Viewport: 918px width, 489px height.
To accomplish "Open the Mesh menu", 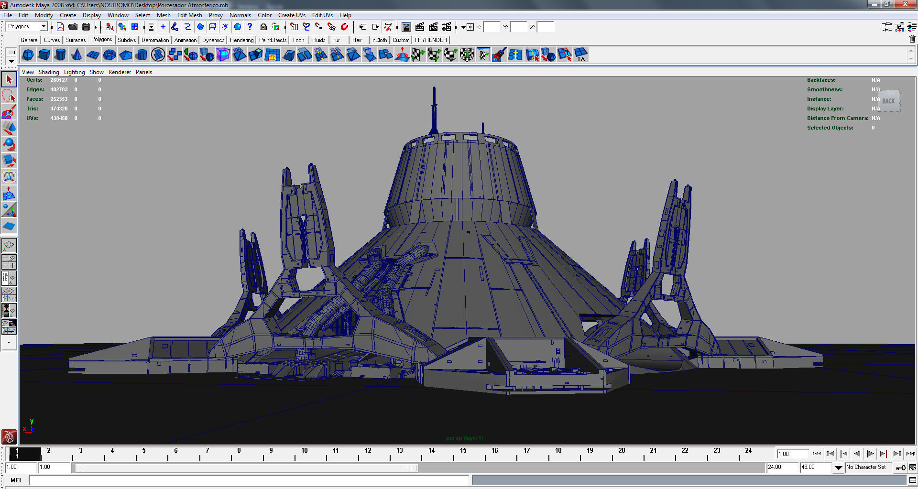I will coord(164,15).
